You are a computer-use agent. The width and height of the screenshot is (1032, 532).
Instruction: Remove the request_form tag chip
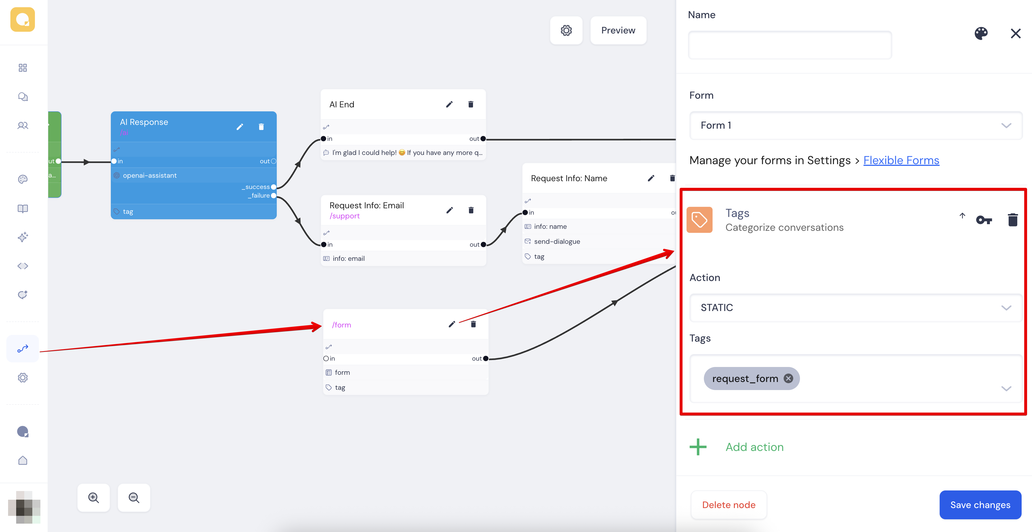pos(788,378)
